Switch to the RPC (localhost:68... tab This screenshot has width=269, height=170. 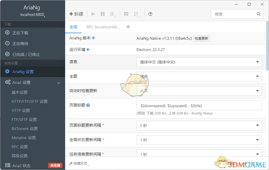[x=103, y=27]
